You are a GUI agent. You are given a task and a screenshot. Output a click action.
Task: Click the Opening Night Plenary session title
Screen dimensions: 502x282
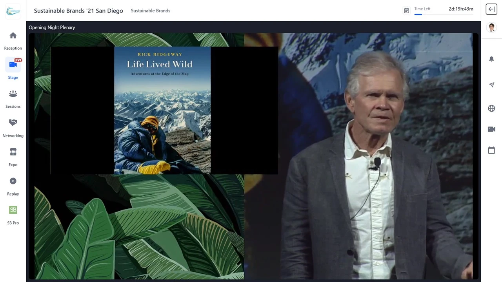52,27
